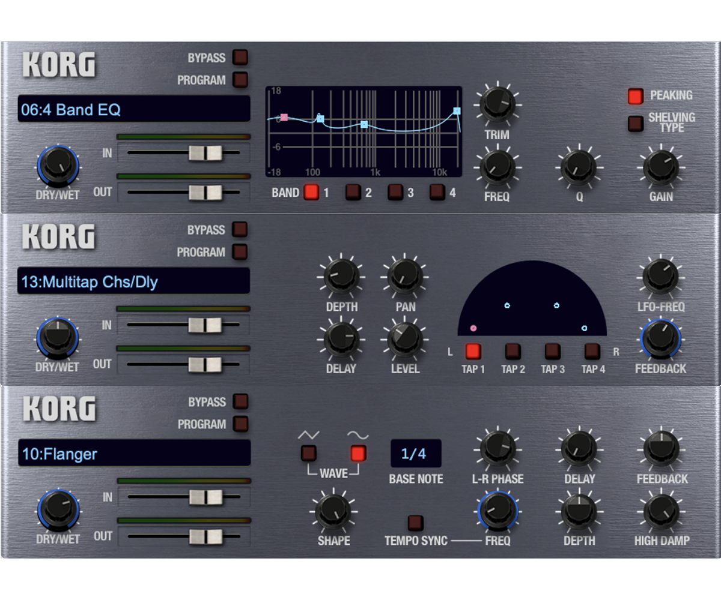Click the IN slider on the Flanger unit

[184, 497]
